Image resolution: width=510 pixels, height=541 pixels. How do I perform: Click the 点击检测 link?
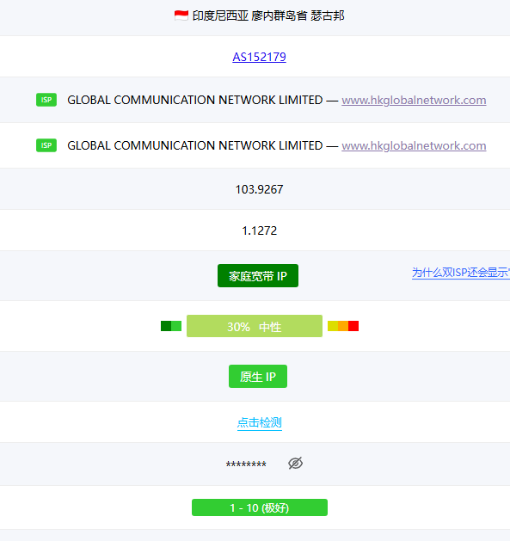(x=260, y=422)
